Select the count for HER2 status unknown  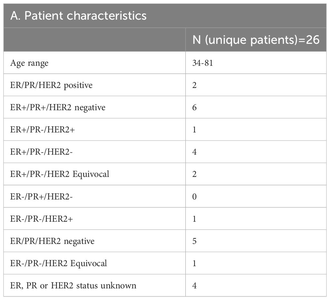(194, 286)
